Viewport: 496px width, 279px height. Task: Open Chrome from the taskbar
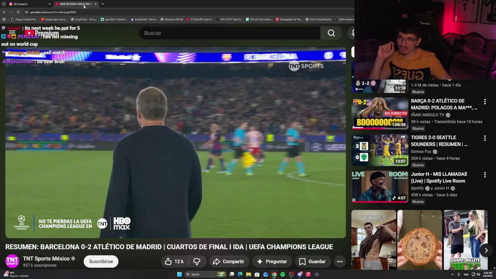coord(274,274)
